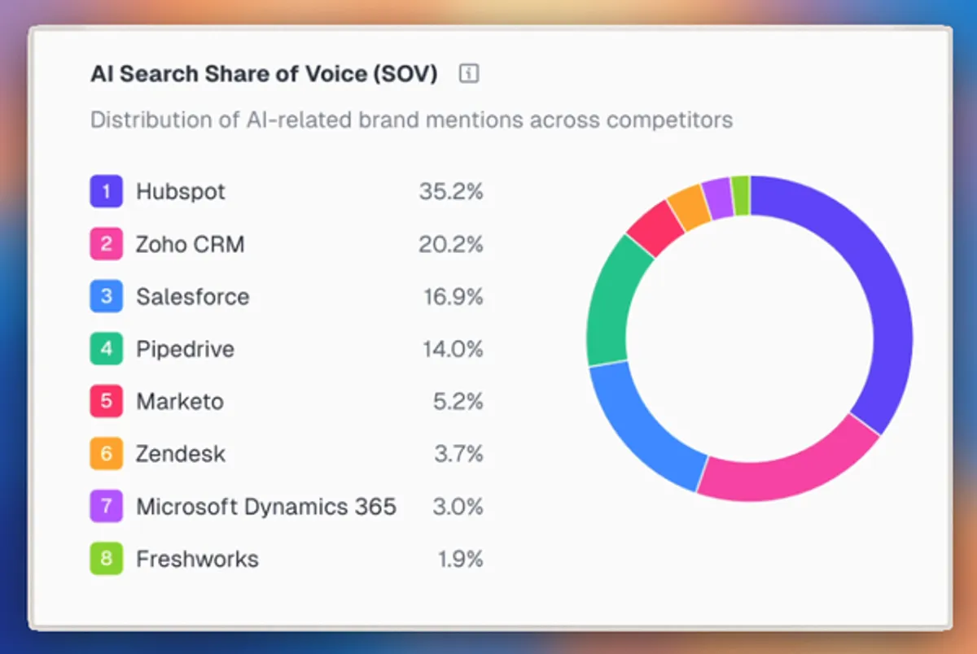977x654 pixels.
Task: Click Hubspot's 35.2% share value
Action: tap(451, 192)
